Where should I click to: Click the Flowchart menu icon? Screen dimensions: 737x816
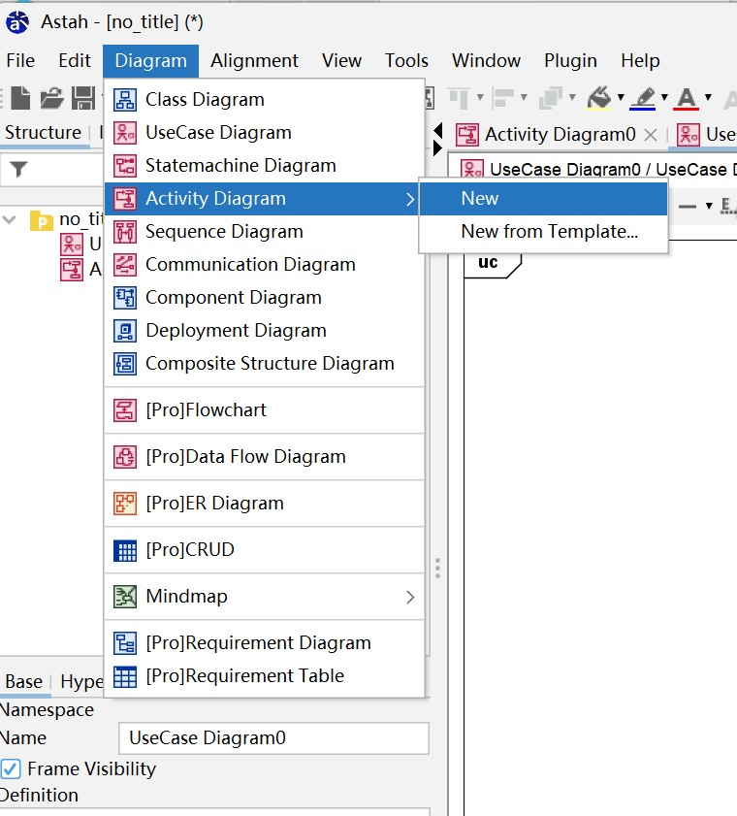[x=125, y=410]
